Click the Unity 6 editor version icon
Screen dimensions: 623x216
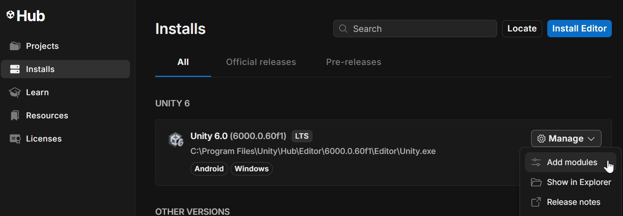pos(176,140)
